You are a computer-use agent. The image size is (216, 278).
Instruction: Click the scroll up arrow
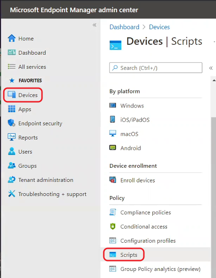click(214, 81)
